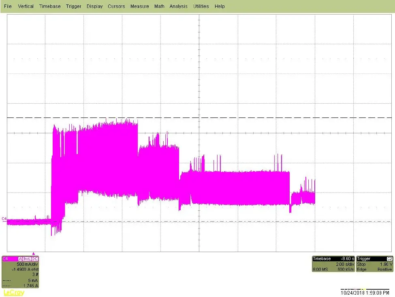Click the LeCroy logo
This screenshot has height=297, width=395.
(x=14, y=293)
